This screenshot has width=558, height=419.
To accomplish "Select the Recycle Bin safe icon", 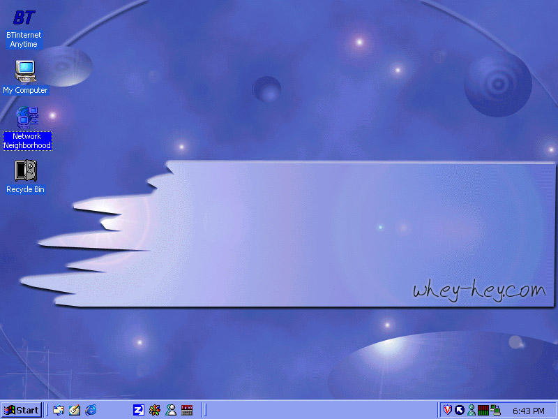I will [x=25, y=170].
